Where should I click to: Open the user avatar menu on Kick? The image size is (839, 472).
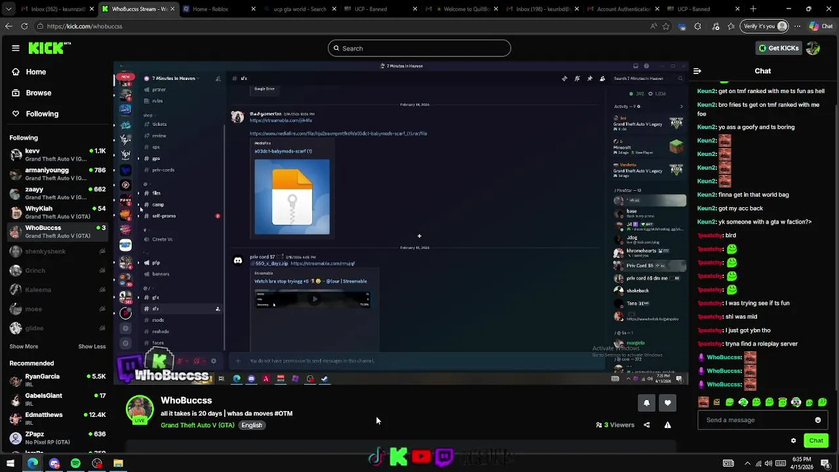point(813,48)
